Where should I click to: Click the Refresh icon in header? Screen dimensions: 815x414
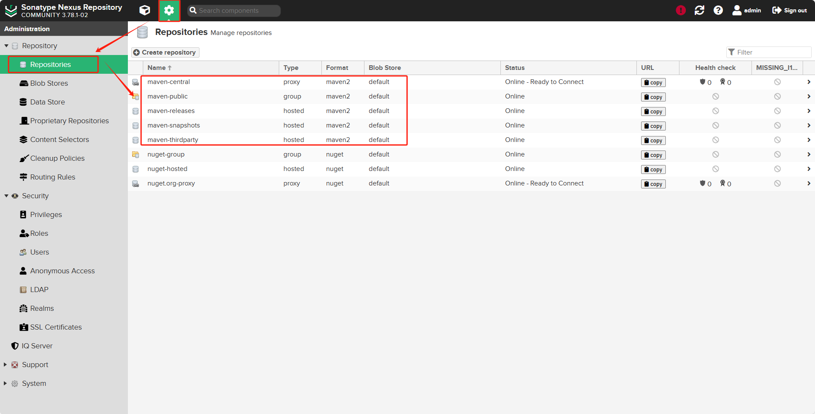[699, 10]
